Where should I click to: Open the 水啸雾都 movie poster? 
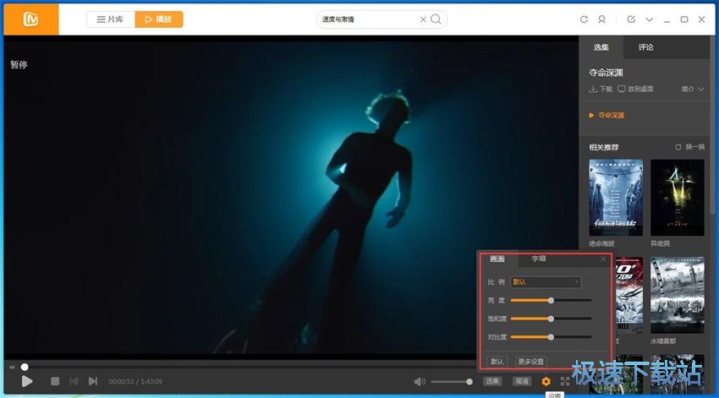pyautogui.click(x=678, y=295)
